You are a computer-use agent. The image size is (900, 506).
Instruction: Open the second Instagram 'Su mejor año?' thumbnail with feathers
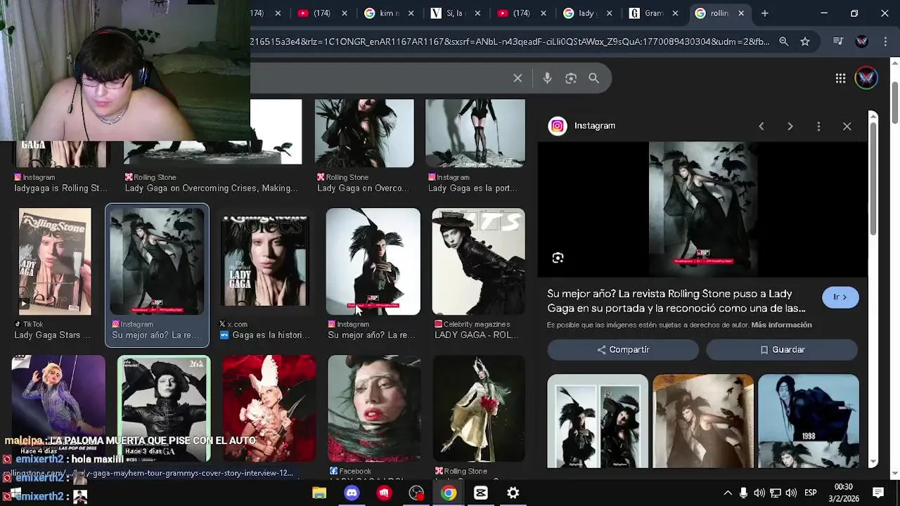(373, 261)
